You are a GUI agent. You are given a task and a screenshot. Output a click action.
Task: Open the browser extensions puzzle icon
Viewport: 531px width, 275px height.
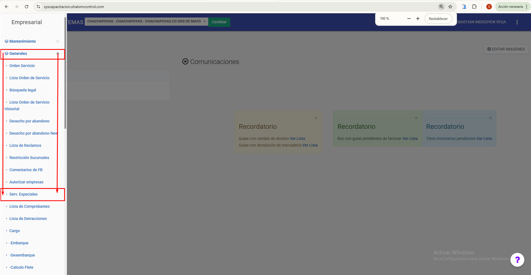[474, 7]
